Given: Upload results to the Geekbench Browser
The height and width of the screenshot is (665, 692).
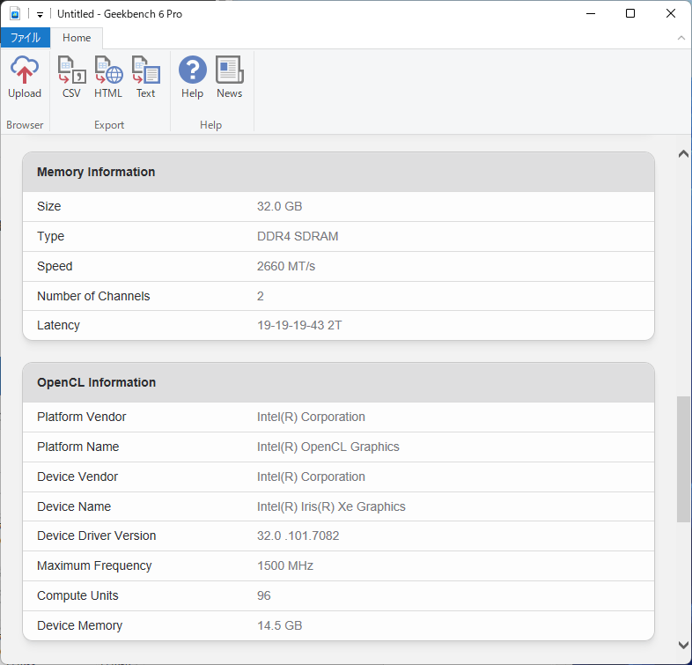Looking at the screenshot, I should pyautogui.click(x=25, y=78).
